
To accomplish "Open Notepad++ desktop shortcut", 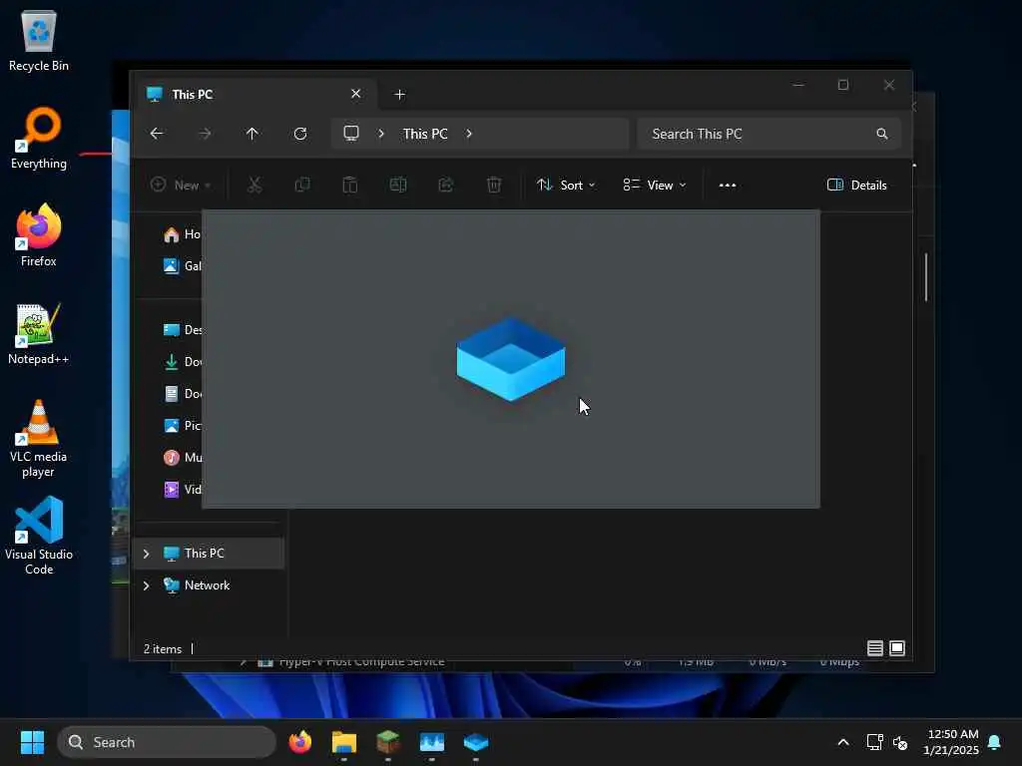I will coord(39,333).
